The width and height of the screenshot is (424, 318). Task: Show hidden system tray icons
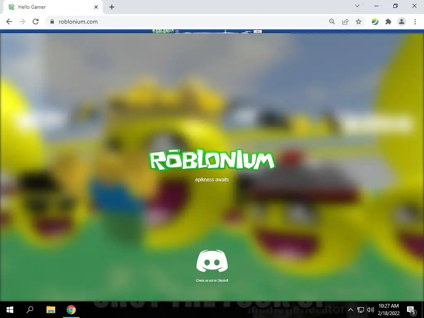350,310
